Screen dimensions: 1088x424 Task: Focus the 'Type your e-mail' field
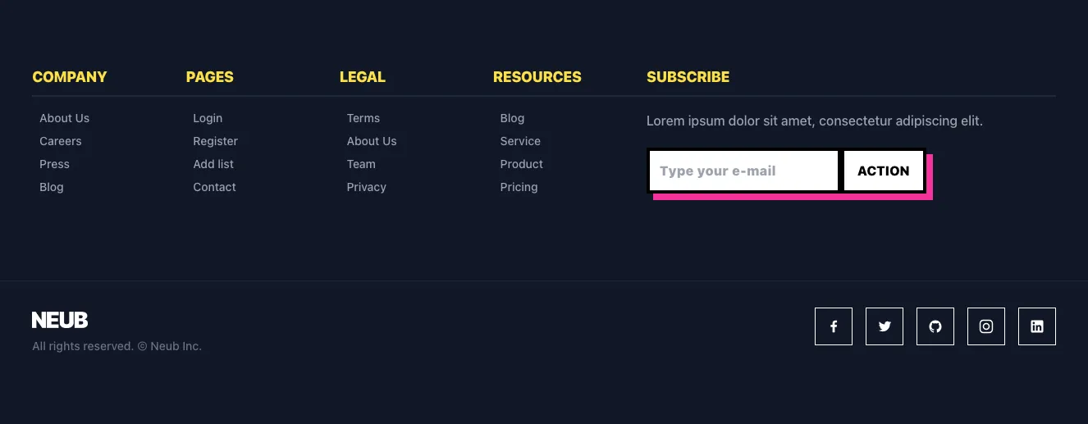click(x=743, y=171)
